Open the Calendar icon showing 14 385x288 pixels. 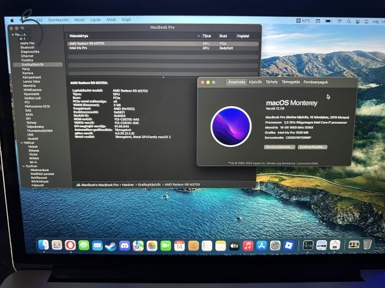[179, 246]
